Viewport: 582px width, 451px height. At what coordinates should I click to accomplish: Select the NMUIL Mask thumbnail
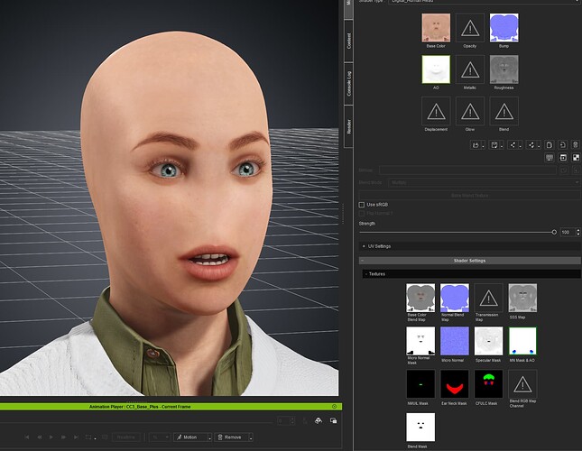[420, 384]
